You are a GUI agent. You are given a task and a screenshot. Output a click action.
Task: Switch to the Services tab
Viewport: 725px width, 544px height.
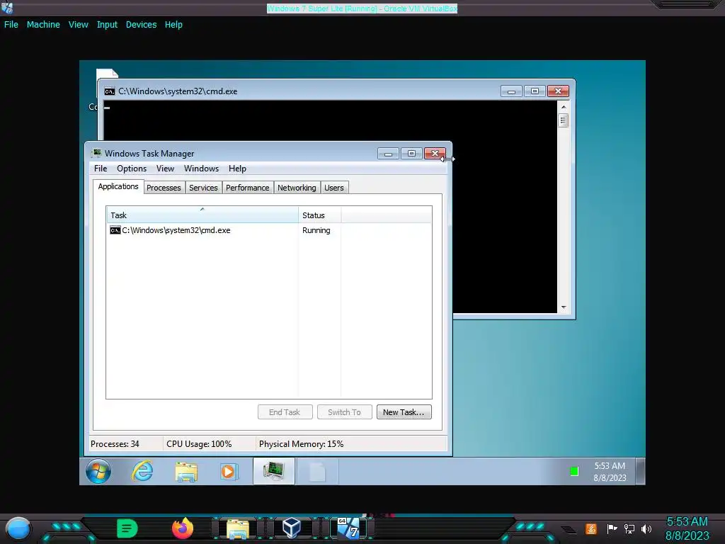[203, 187]
